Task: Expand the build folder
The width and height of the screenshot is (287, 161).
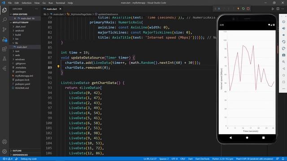Action: [x=18, y=35]
